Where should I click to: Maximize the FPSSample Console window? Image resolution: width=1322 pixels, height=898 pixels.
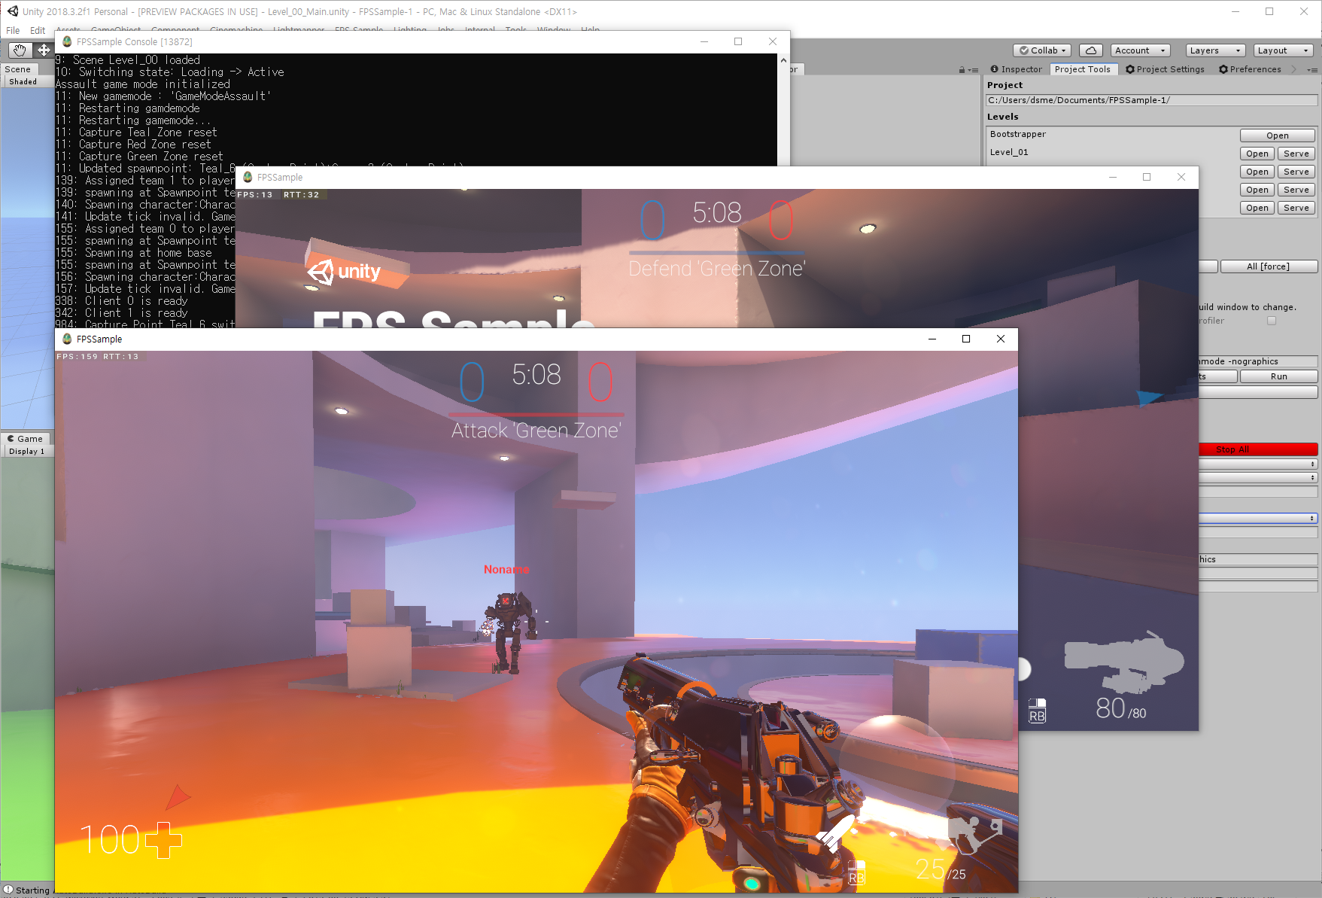(x=738, y=41)
